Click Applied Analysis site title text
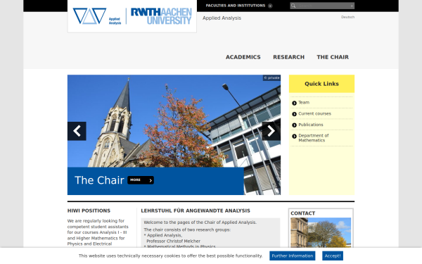Viewport: 422px width, 264px height. pyautogui.click(x=222, y=18)
